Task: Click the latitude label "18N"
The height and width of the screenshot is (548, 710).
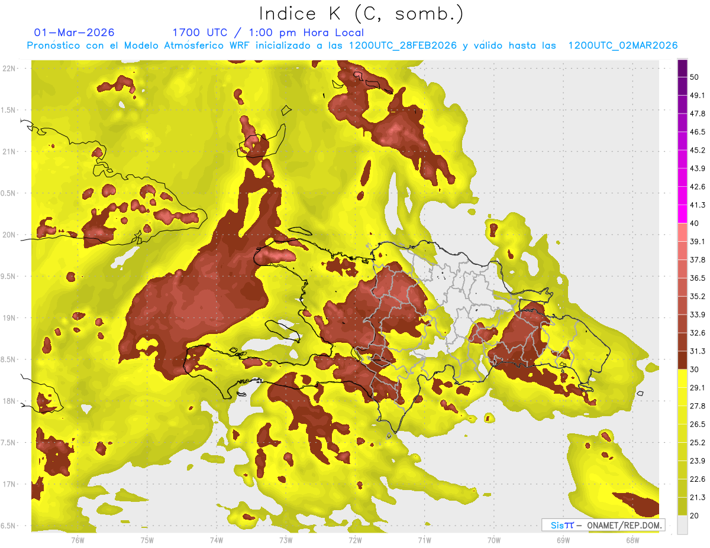Action: [8, 401]
